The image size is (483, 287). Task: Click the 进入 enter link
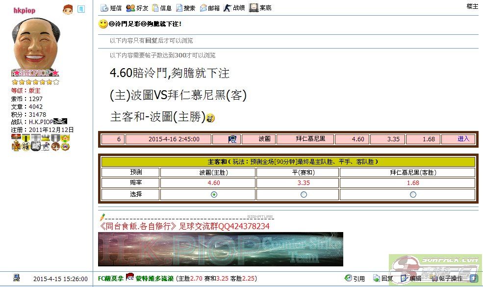tap(462, 139)
